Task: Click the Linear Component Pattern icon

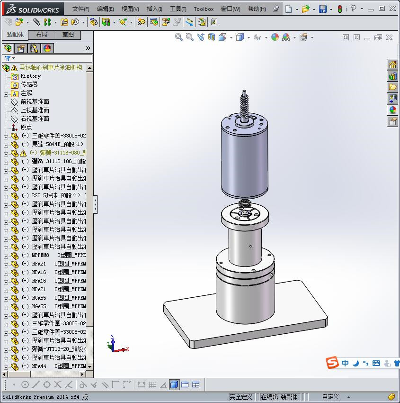Action: pyautogui.click(x=47, y=22)
